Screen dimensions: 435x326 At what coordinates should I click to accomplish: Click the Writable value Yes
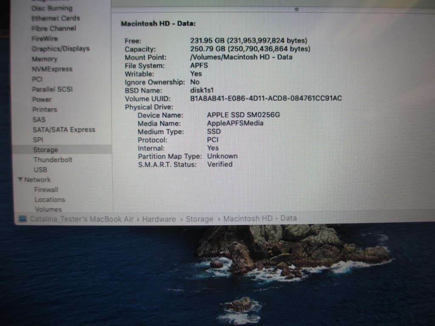click(x=196, y=74)
